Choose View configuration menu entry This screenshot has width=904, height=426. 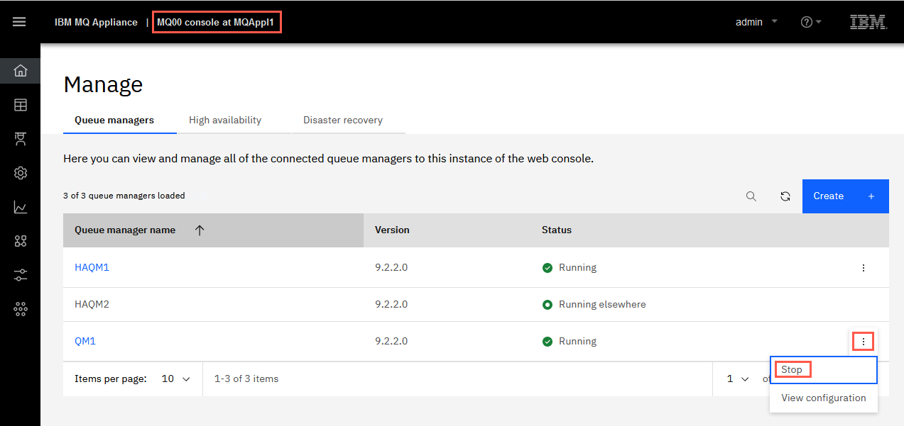824,398
